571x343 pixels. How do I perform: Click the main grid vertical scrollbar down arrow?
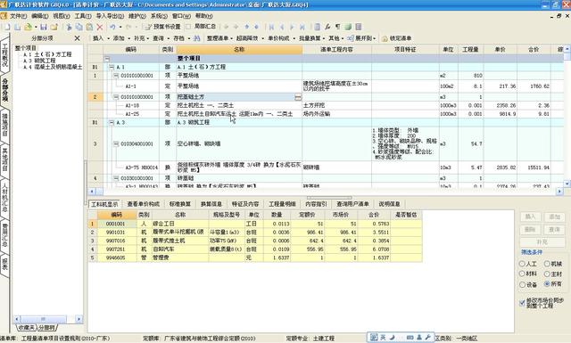(567, 184)
